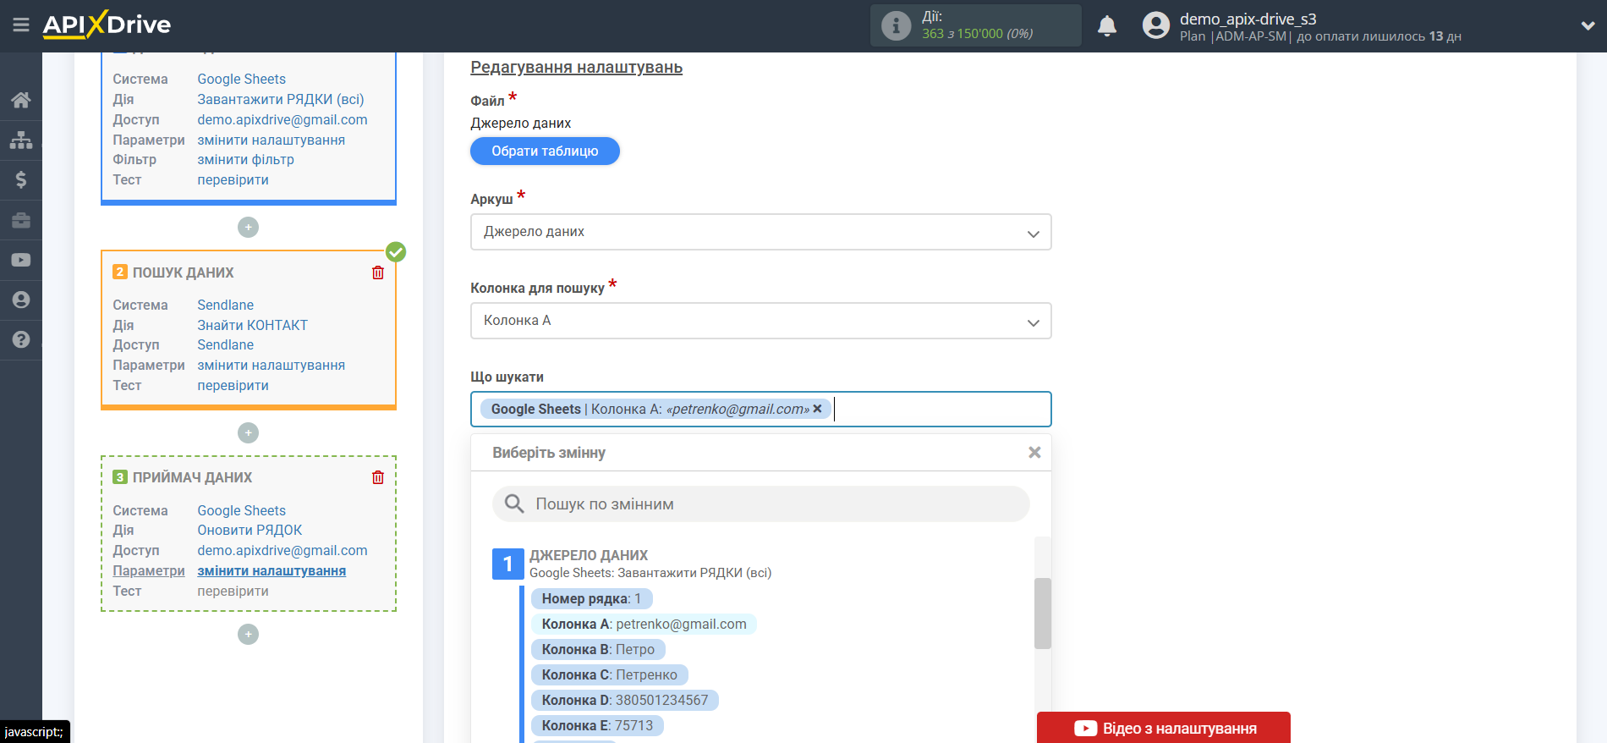Add step below the source block
Image resolution: width=1607 pixels, height=743 pixels.
248,227
